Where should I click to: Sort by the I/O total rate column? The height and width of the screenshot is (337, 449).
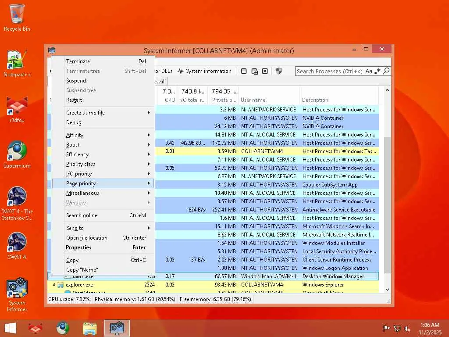[192, 96]
